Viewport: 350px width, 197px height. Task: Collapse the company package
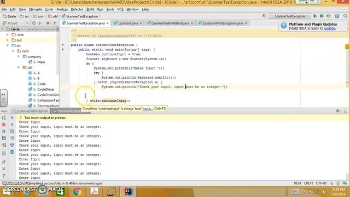coord(19,56)
